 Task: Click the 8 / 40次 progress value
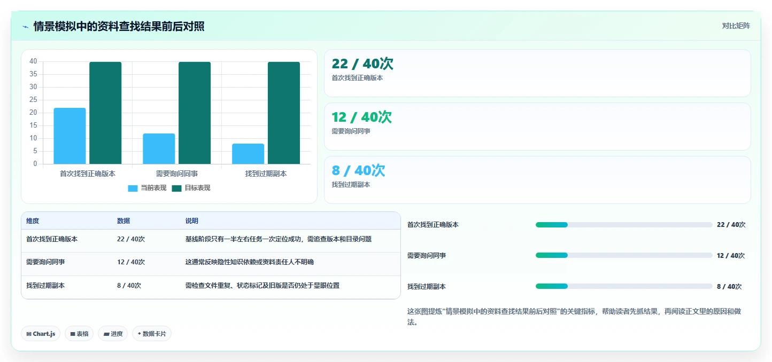pos(729,287)
